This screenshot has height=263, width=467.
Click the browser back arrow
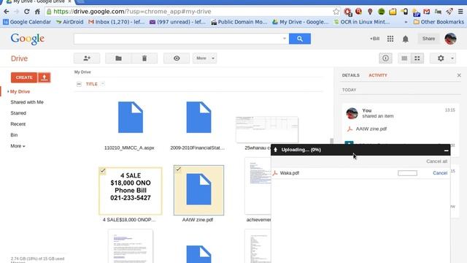click(x=7, y=12)
